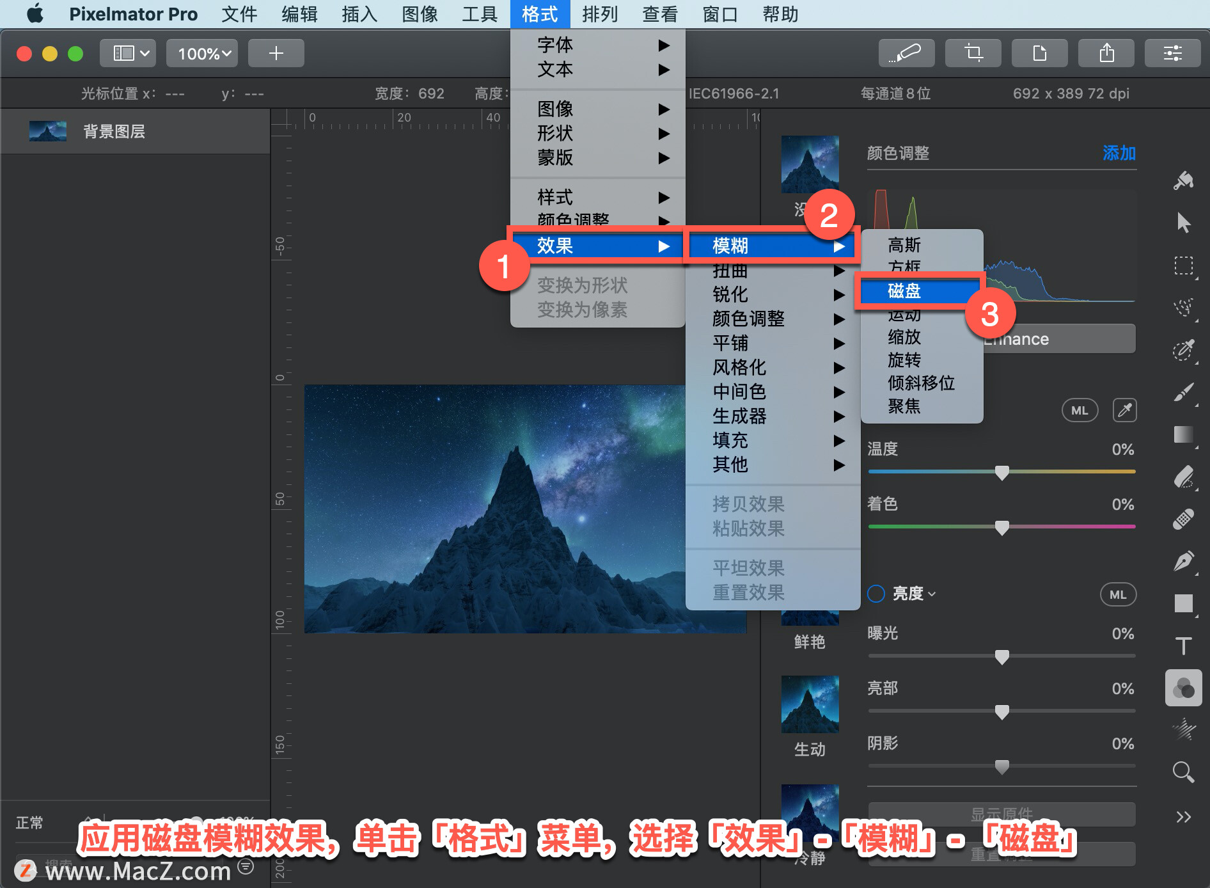Click 添加 link in color adjustments
This screenshot has height=888, width=1210.
(1119, 153)
